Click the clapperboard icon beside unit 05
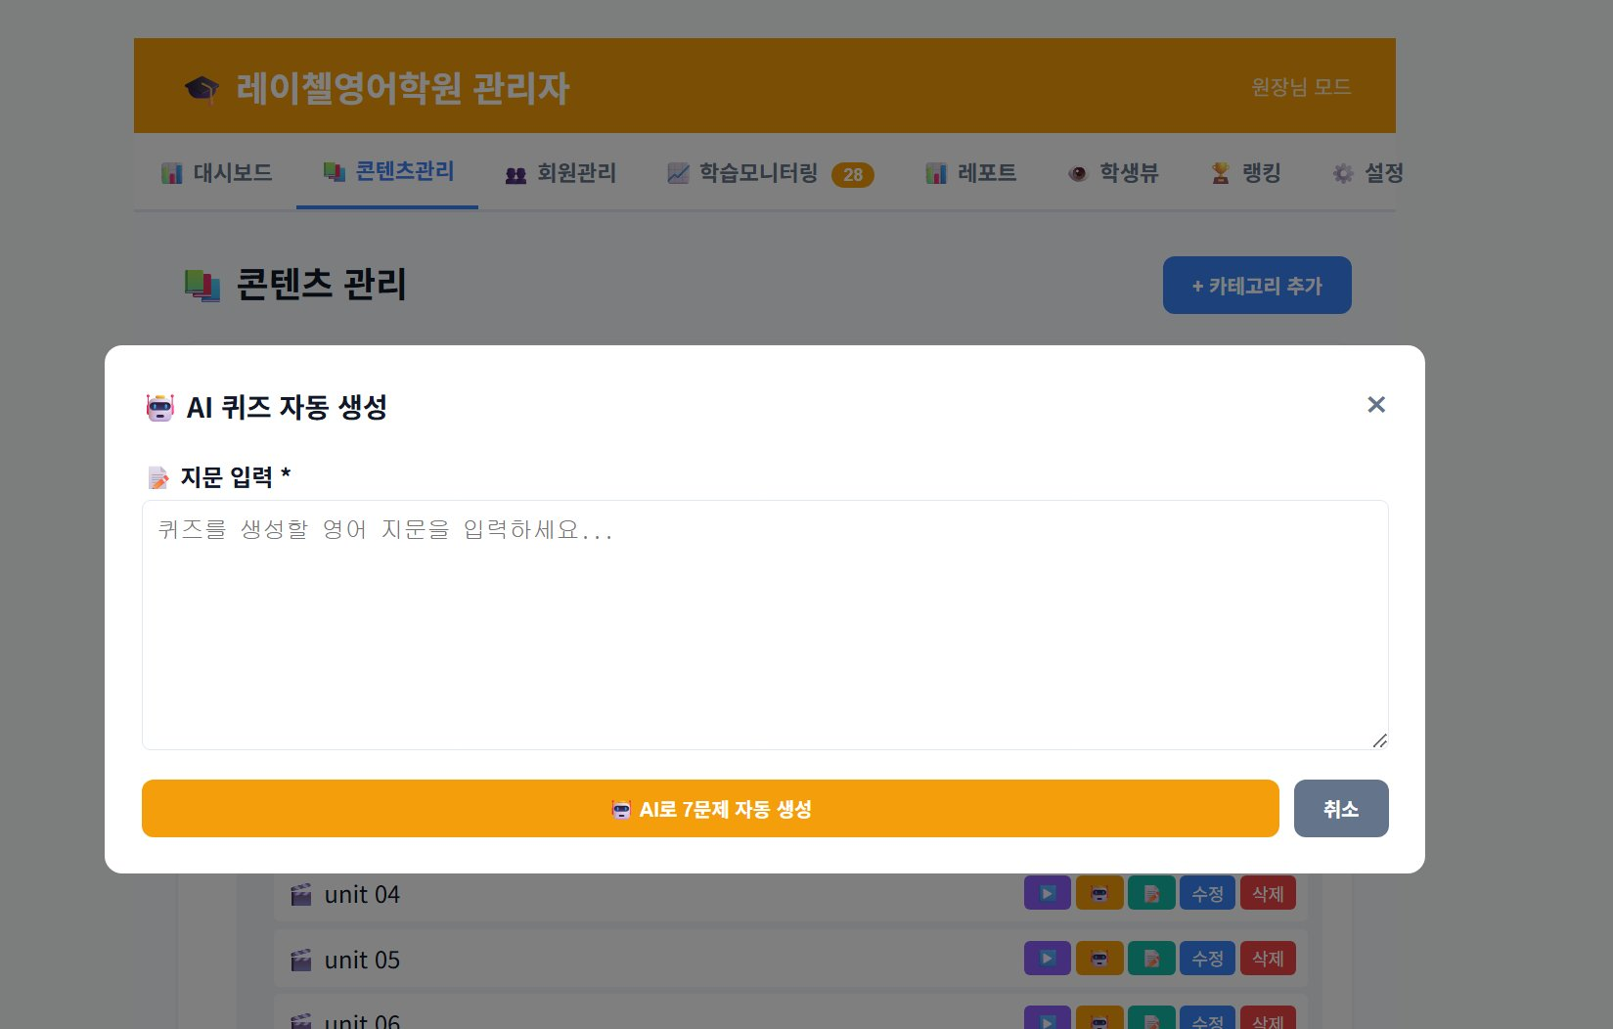The height and width of the screenshot is (1029, 1613). [301, 960]
